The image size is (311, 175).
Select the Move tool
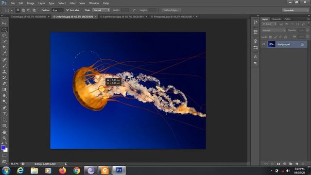point(4,23)
